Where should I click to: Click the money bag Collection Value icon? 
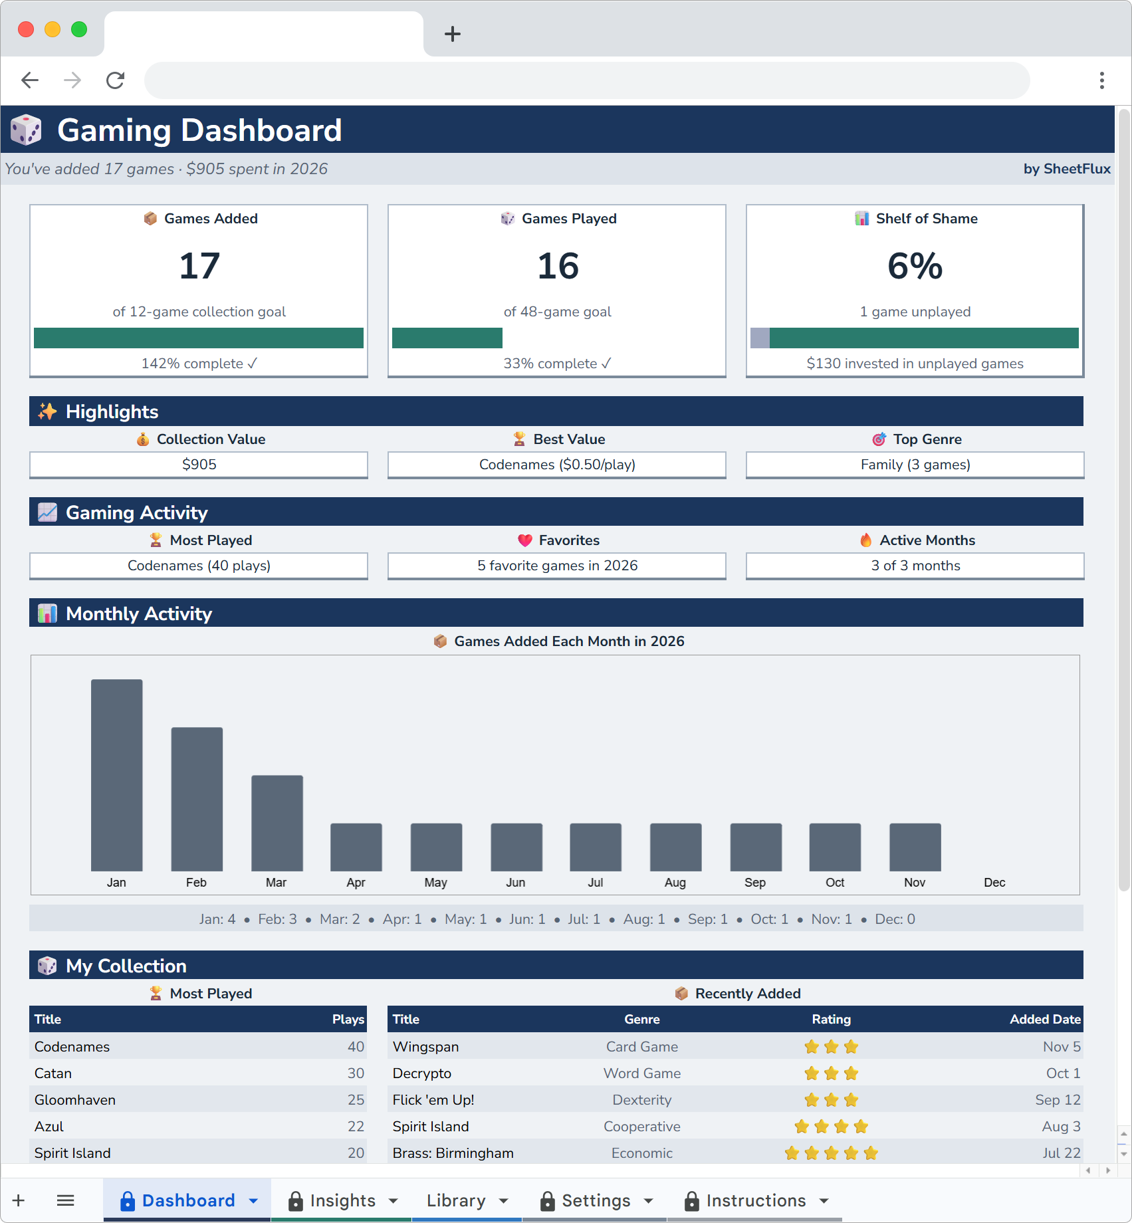pos(144,439)
